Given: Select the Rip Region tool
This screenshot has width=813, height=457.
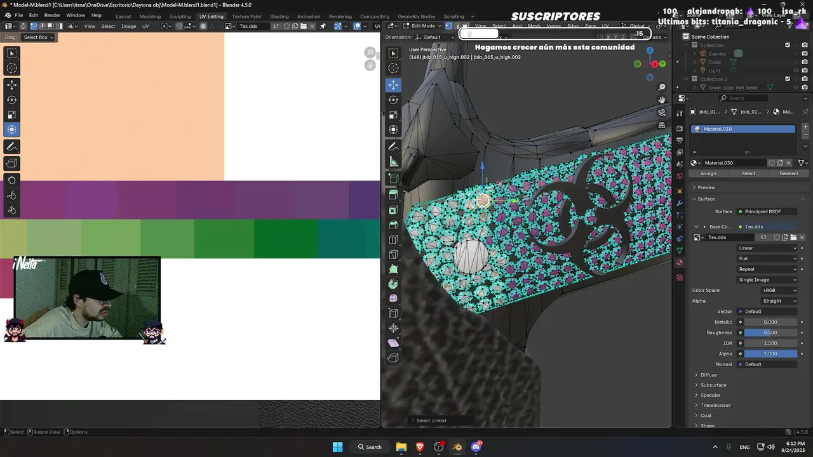Looking at the screenshot, I should 393,358.
